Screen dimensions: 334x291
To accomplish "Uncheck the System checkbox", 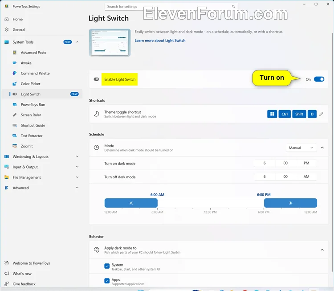I will coord(107,266).
